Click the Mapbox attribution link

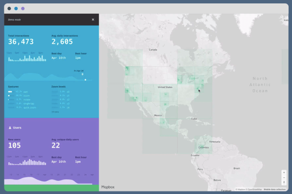(240, 189)
